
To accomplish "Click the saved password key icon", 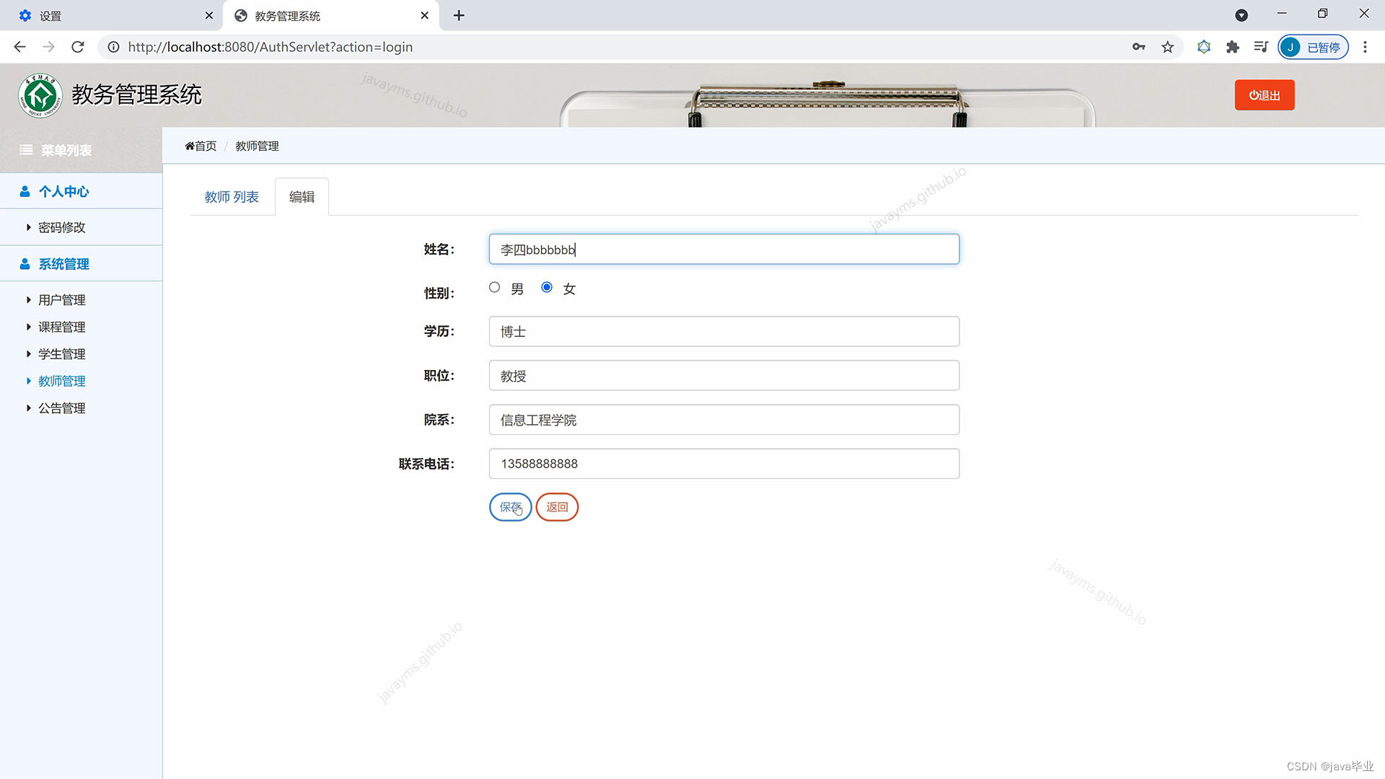I will point(1138,47).
